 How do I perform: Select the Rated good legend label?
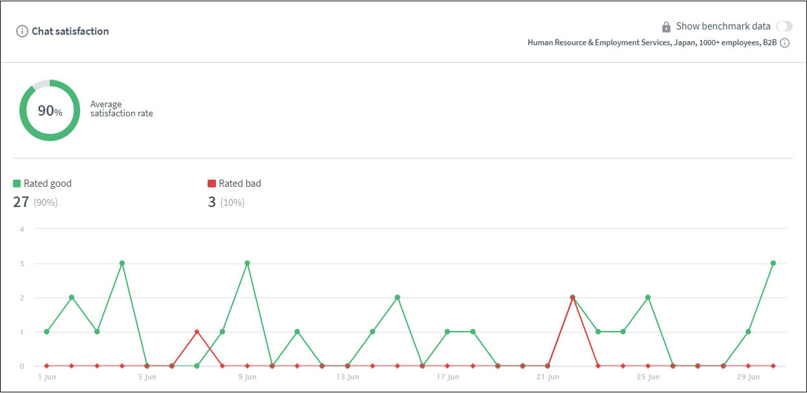pyautogui.click(x=47, y=184)
